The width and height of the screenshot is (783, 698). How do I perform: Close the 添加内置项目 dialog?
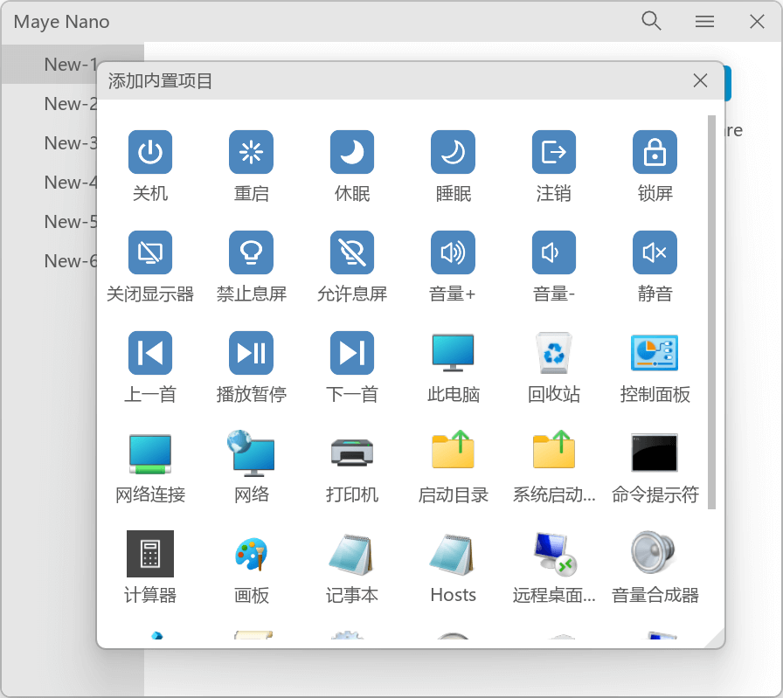coord(700,81)
